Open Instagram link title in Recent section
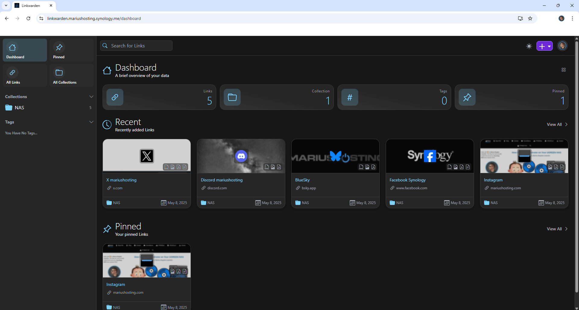The image size is (579, 310). (x=493, y=180)
